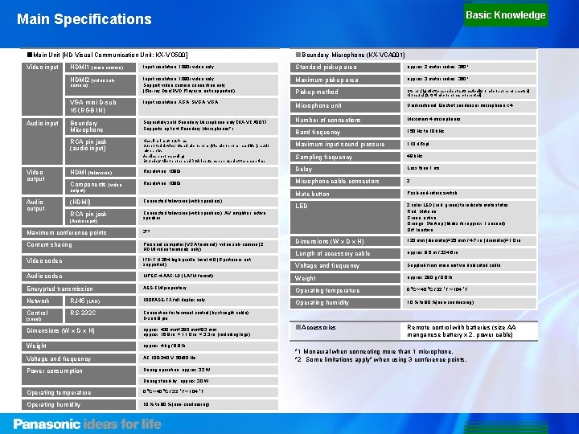Click the Delay row label
Screen dimensions: 579x434
pos(345,169)
